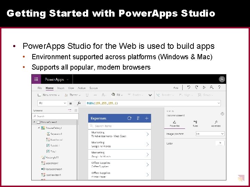
Task: Click the Search items field
Action: click(119, 126)
